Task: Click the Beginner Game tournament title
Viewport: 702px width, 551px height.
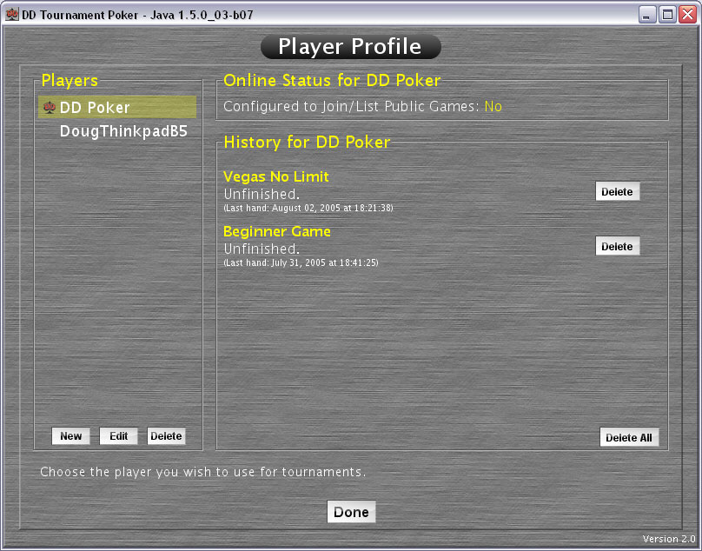Action: pyautogui.click(x=276, y=232)
